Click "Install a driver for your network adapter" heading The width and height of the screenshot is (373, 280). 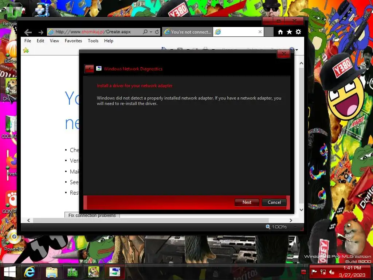point(135,86)
